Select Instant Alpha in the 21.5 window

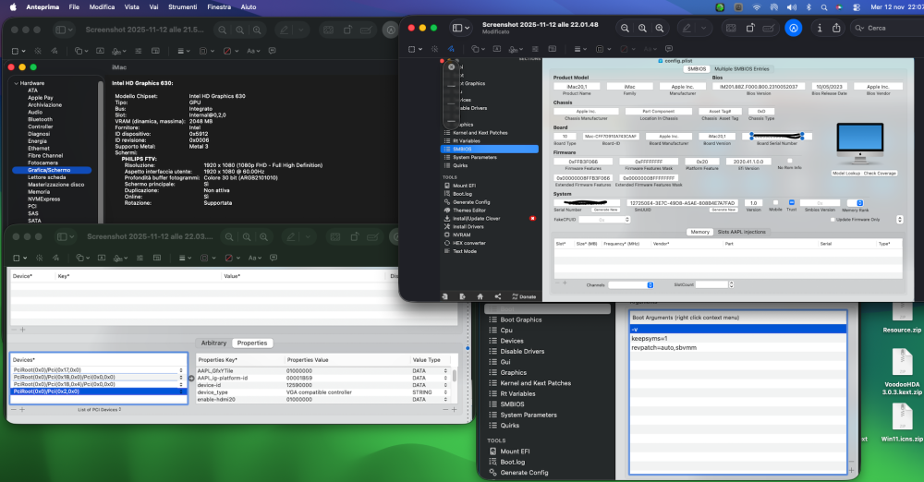[38, 52]
